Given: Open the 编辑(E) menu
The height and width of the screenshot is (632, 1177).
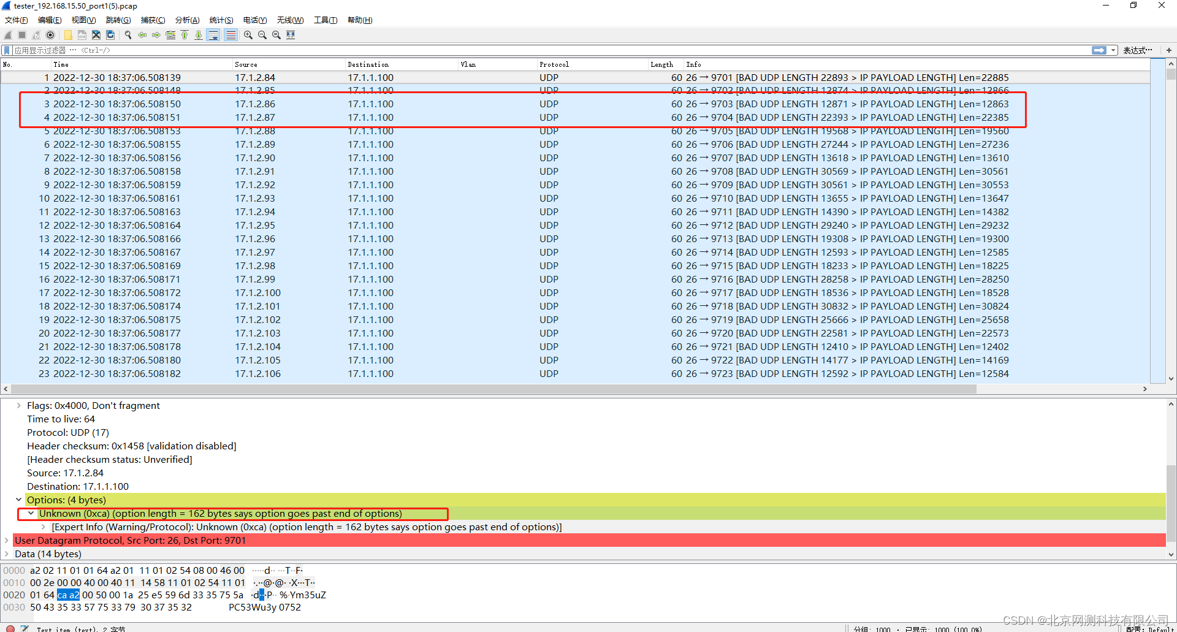Looking at the screenshot, I should click(x=50, y=20).
